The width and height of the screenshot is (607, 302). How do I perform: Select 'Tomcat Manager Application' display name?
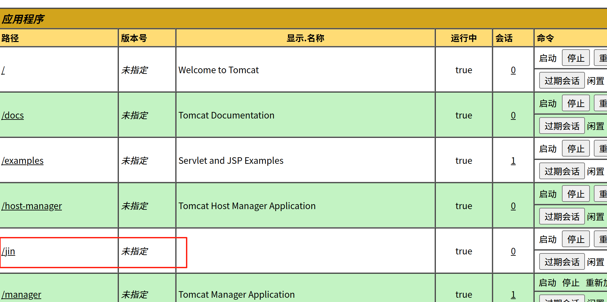tap(236, 295)
